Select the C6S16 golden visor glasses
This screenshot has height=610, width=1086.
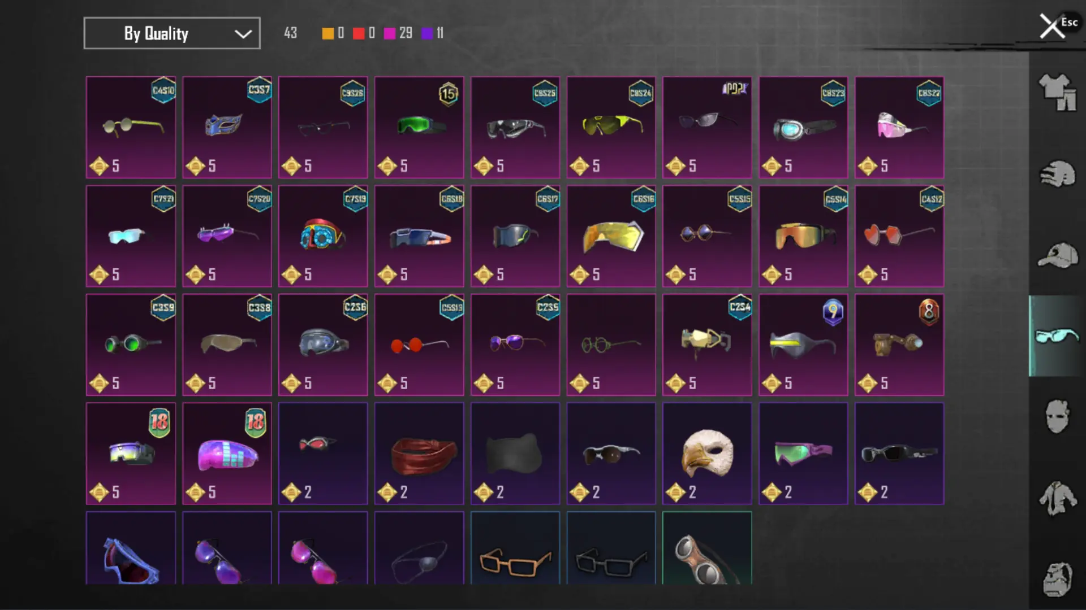tap(611, 236)
